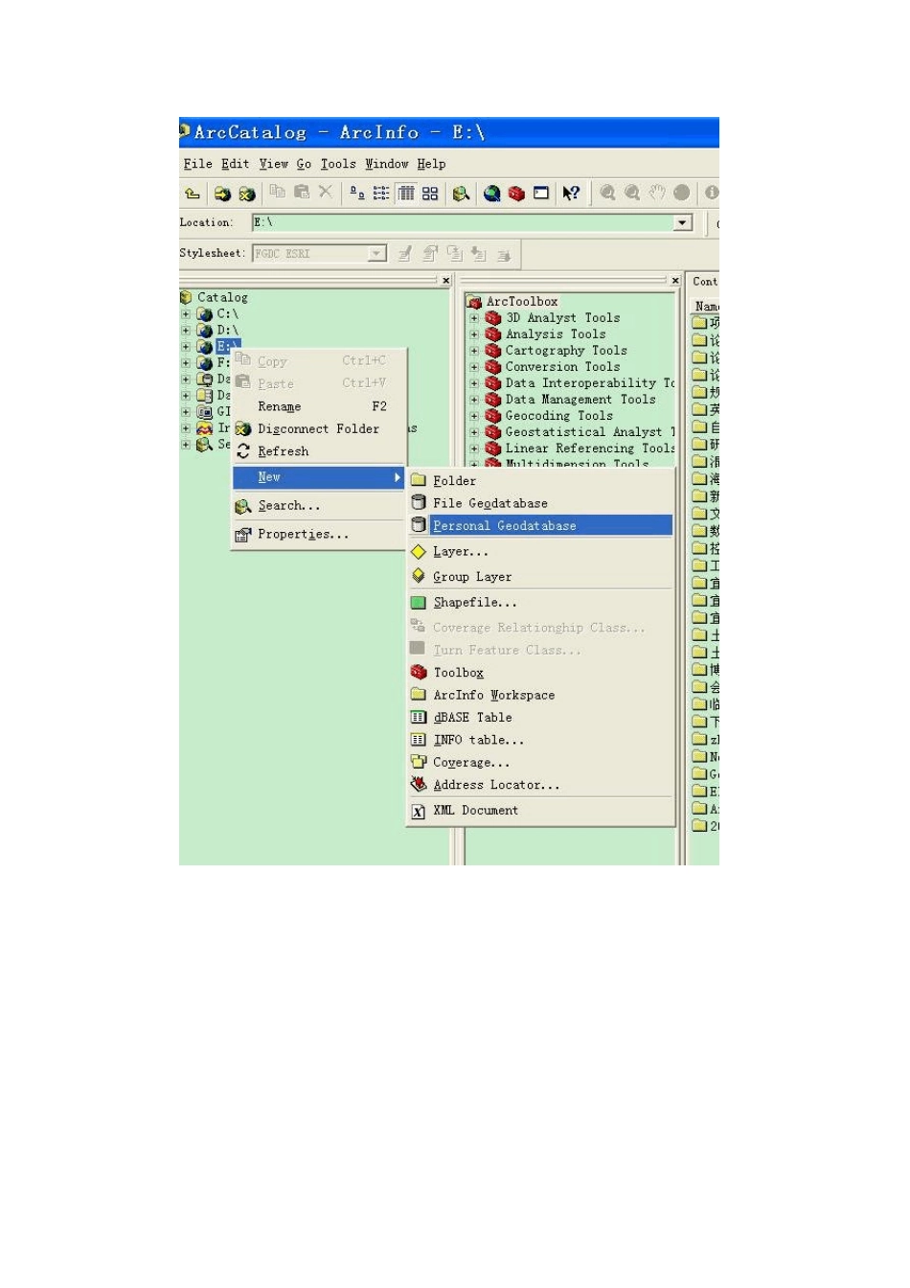Choose Disconnect Folder from context menu
Image resolution: width=910 pixels, height=1288 pixels.
pyautogui.click(x=320, y=428)
